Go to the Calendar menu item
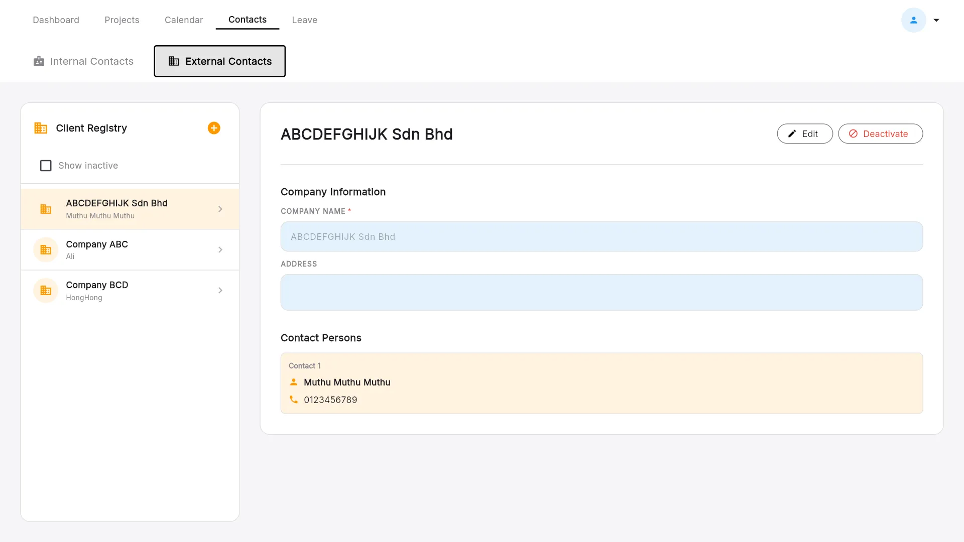The width and height of the screenshot is (964, 542). pyautogui.click(x=184, y=20)
